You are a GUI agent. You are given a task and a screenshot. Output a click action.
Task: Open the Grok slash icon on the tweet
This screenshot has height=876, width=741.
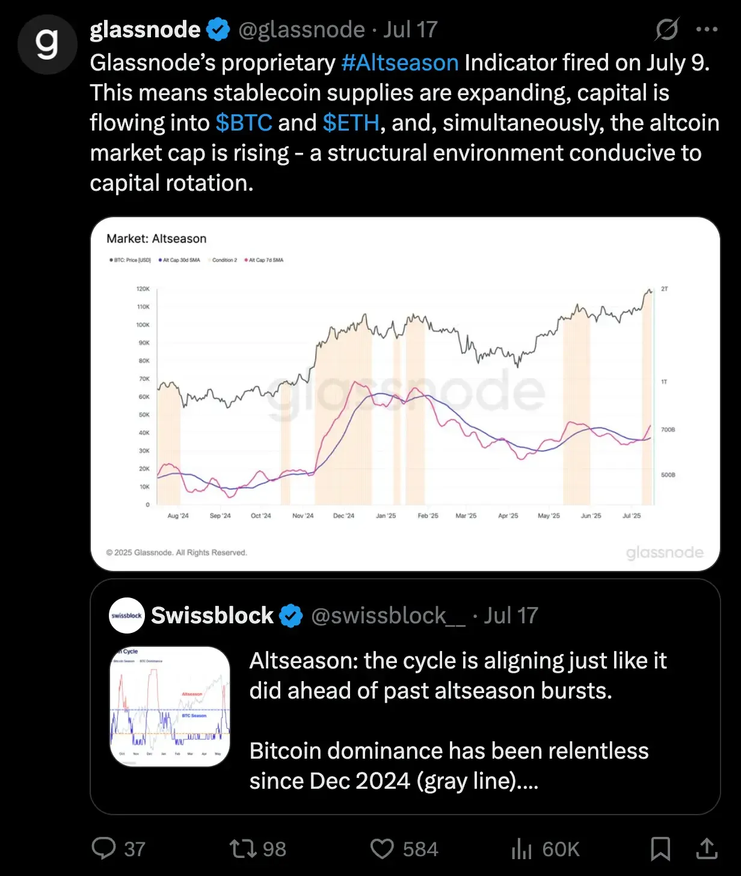tap(666, 29)
